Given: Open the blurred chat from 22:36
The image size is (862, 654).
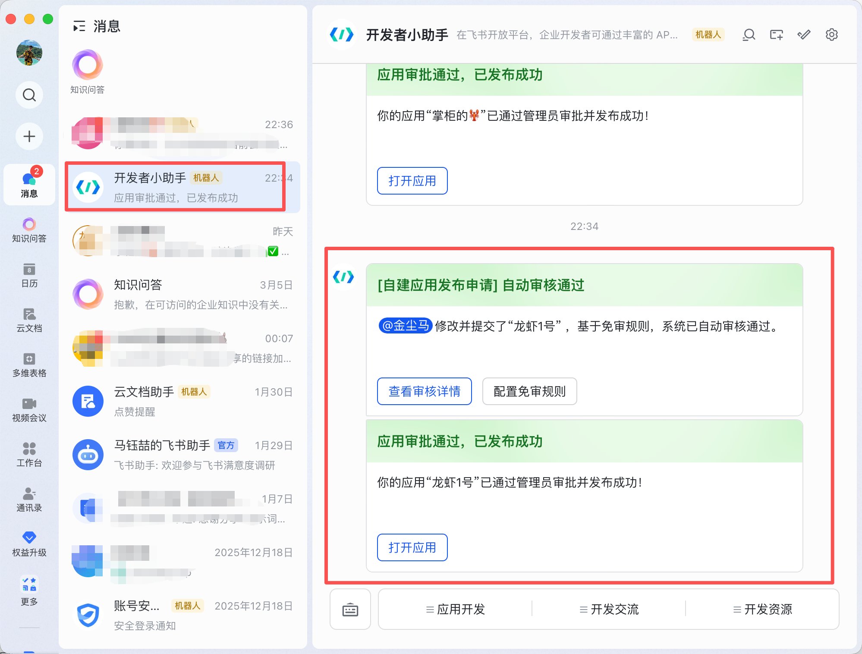Looking at the screenshot, I should click(x=182, y=134).
